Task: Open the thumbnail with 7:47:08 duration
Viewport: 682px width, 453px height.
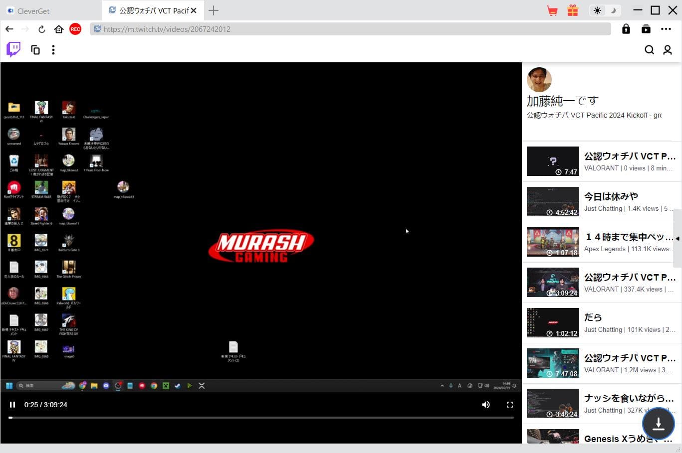Action: (553, 363)
